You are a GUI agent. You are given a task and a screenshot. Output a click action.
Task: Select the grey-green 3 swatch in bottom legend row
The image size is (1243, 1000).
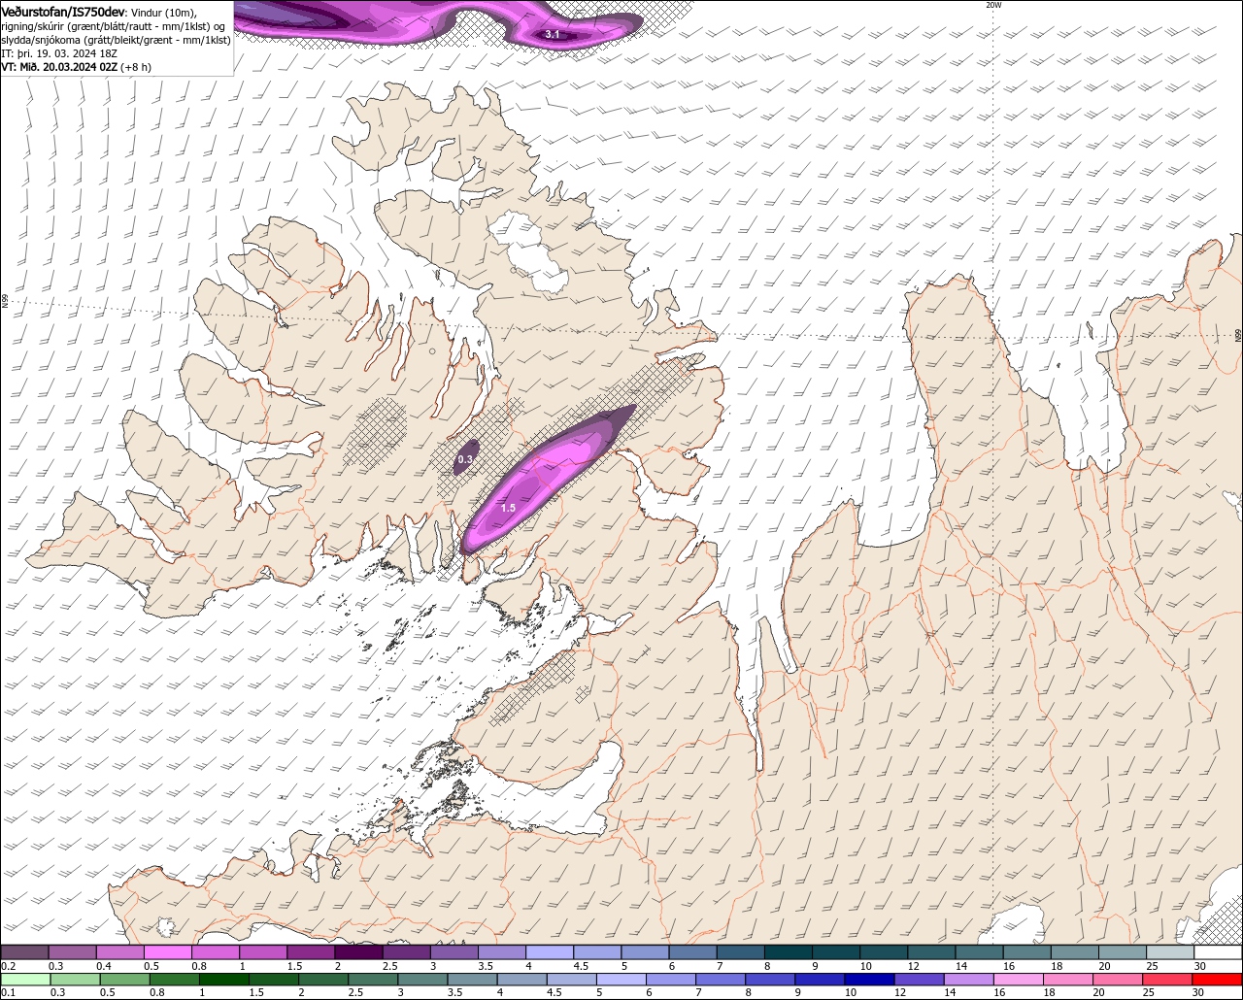422,980
